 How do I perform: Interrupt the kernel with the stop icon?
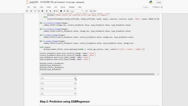(x=61, y=11)
